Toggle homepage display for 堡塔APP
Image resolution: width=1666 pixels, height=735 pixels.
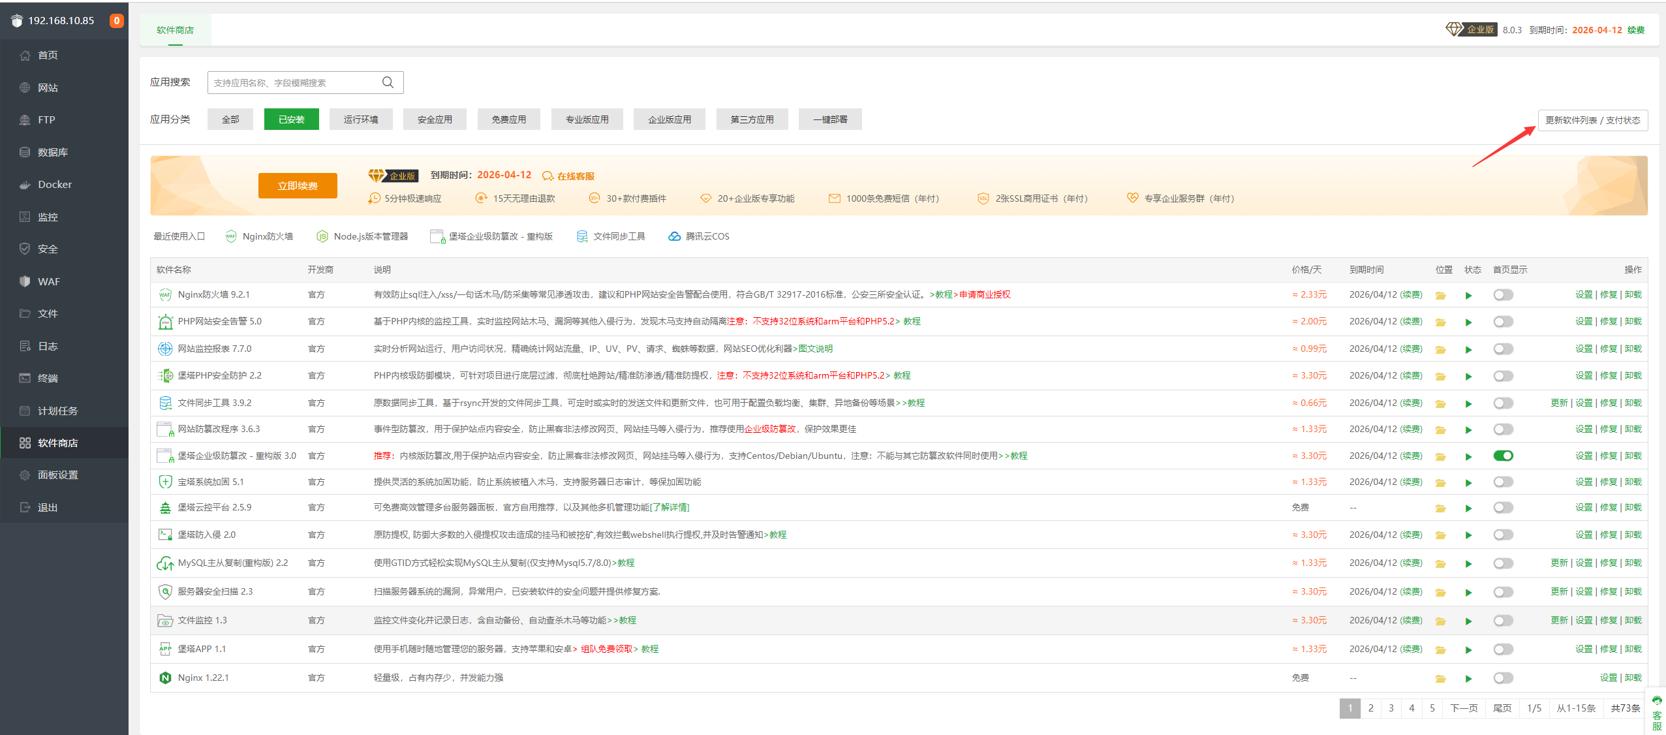coord(1503,649)
